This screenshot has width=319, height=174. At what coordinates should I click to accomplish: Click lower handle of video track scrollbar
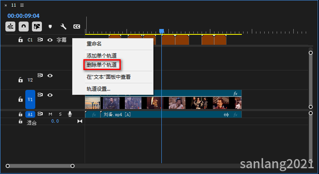tap(311, 107)
